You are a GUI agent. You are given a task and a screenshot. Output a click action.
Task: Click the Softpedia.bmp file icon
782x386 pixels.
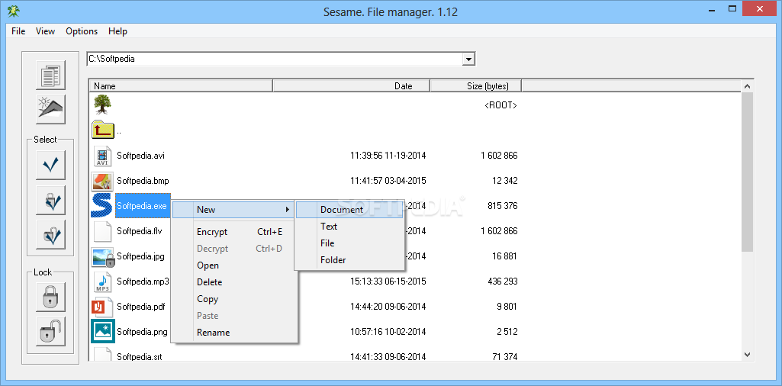click(x=102, y=181)
